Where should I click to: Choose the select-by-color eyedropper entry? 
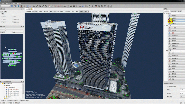click(x=176, y=46)
